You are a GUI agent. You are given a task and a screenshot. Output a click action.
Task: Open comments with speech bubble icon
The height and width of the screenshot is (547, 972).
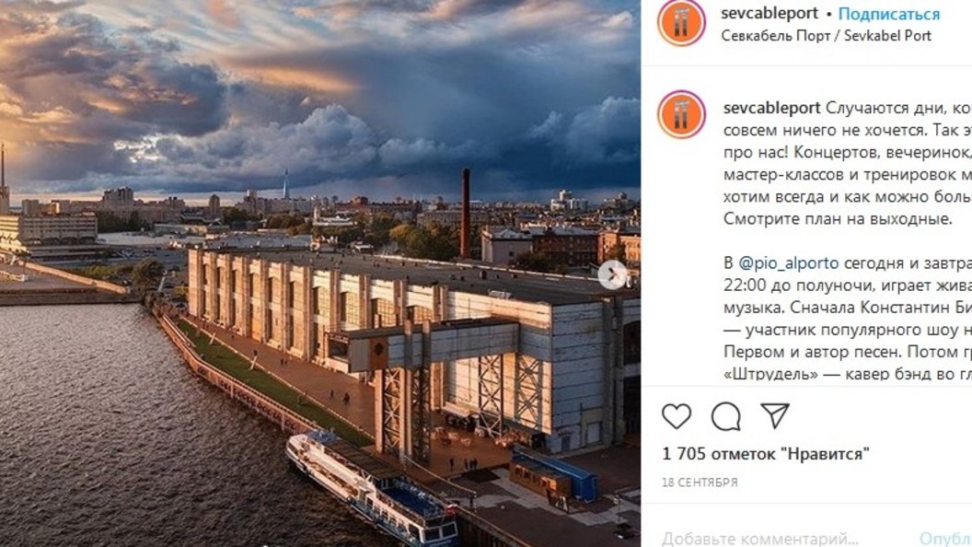point(726,416)
